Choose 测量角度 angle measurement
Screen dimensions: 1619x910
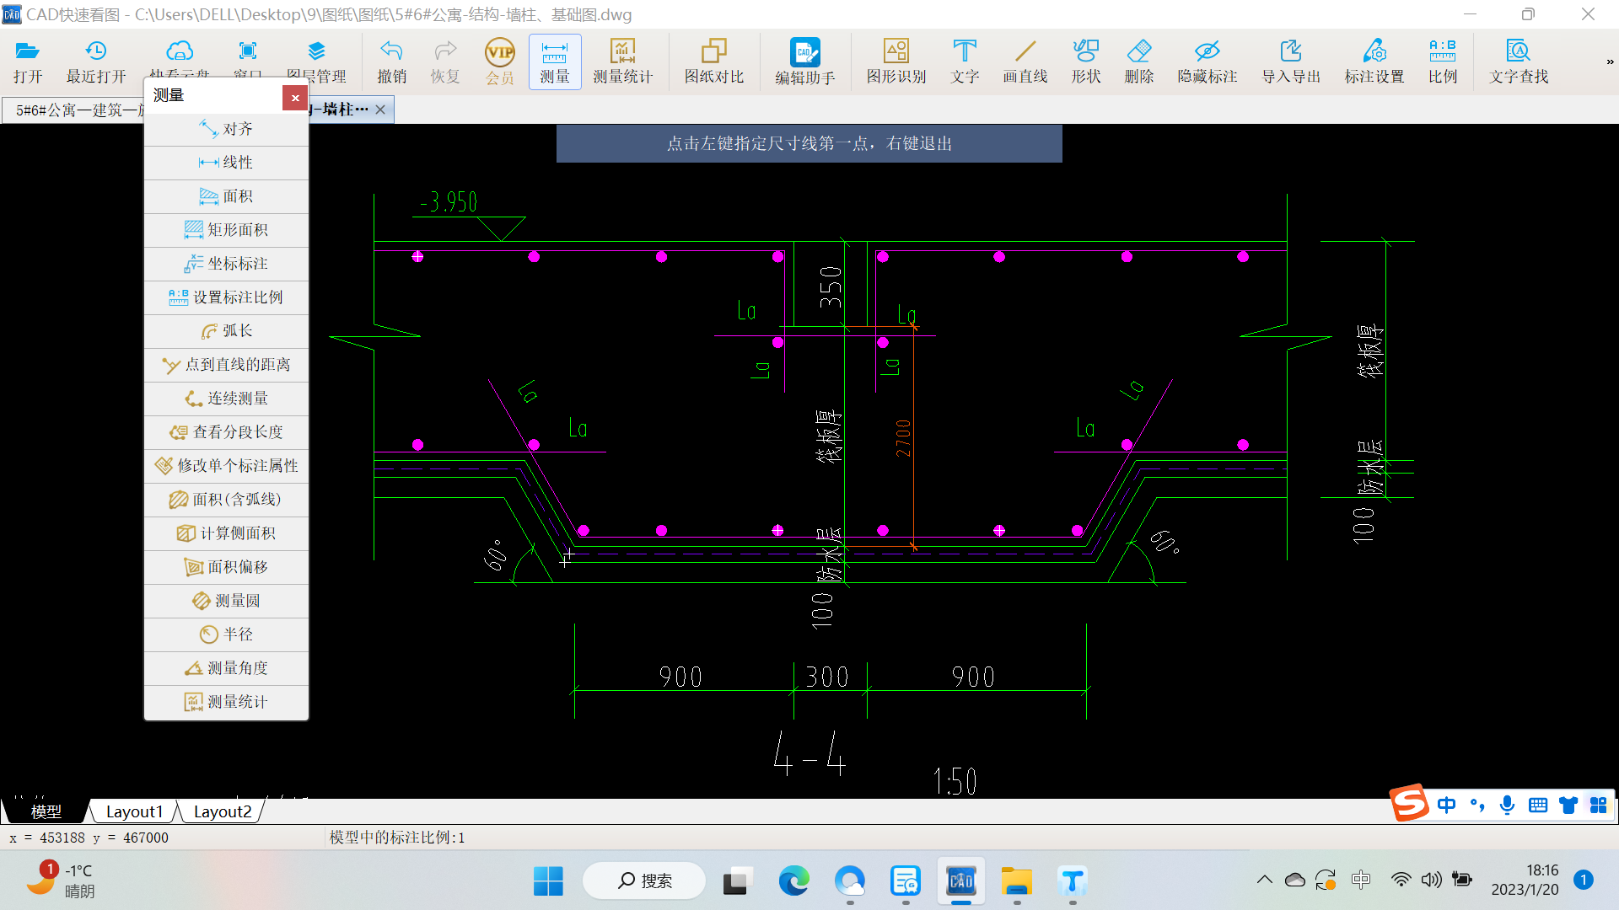[227, 668]
